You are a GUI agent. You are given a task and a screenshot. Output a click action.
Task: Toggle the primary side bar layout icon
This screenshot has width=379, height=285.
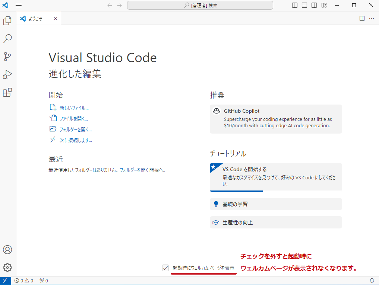pos(295,5)
